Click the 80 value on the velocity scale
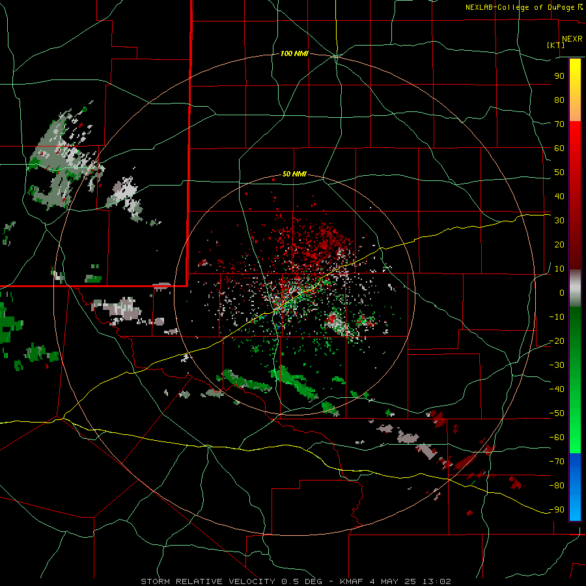Image resolution: width=586 pixels, height=586 pixels. click(559, 100)
